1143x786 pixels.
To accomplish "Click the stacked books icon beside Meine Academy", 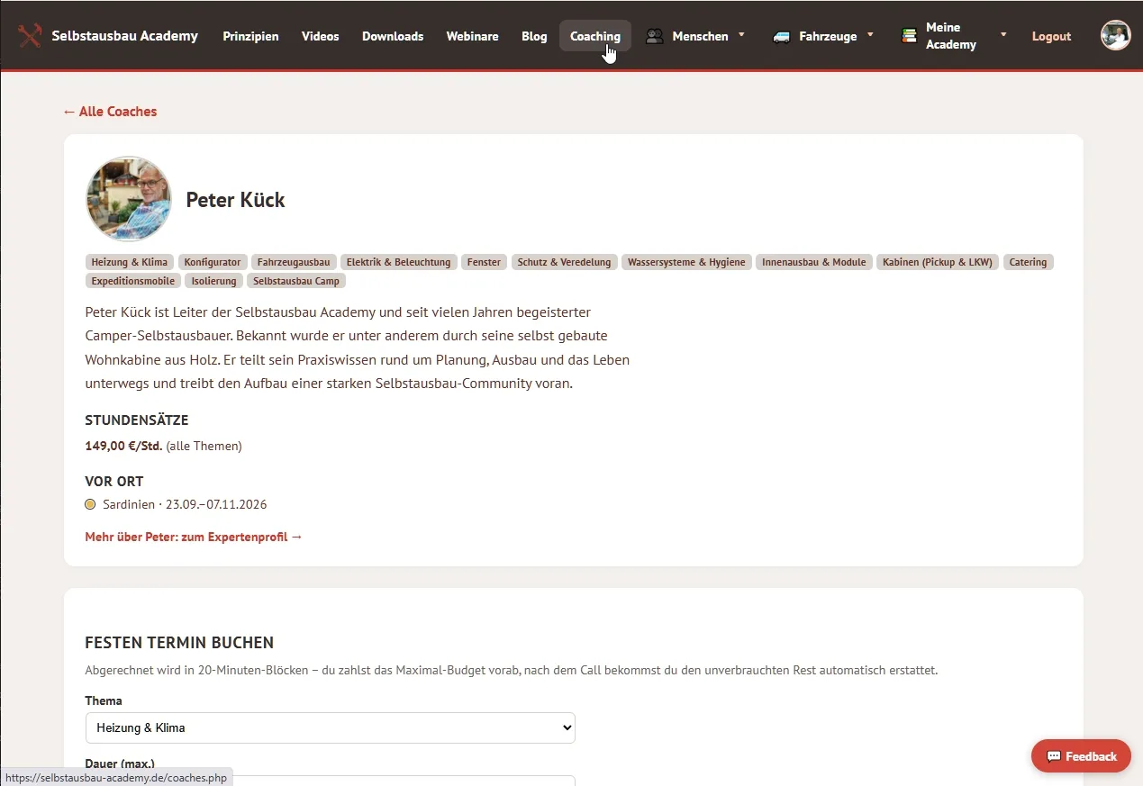I will tap(909, 36).
